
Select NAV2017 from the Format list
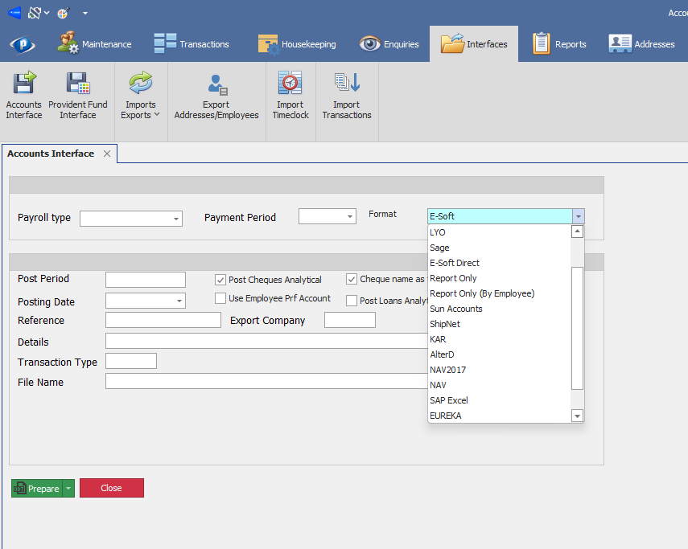point(500,370)
